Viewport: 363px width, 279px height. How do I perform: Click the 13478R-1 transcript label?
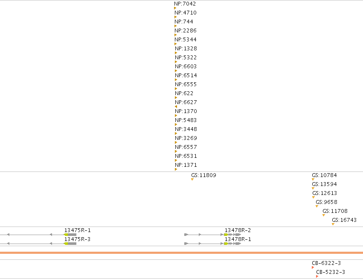(238, 239)
